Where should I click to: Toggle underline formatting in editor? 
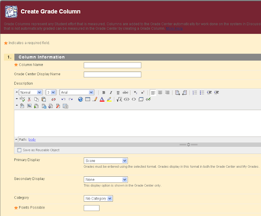[118, 92]
